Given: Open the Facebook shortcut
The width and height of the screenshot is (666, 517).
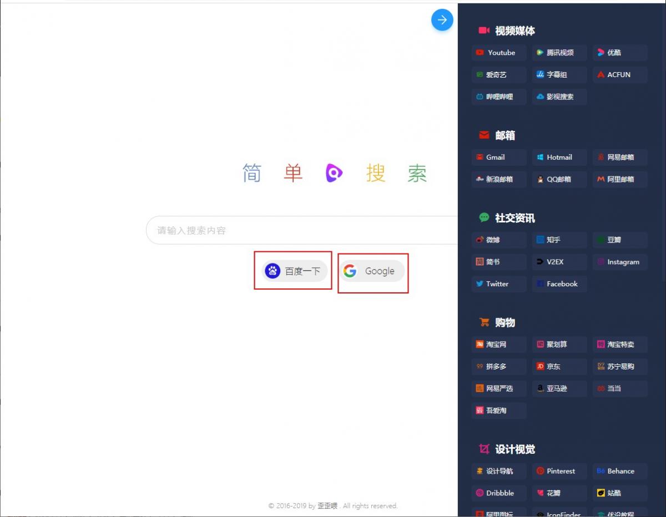Looking at the screenshot, I should (559, 283).
